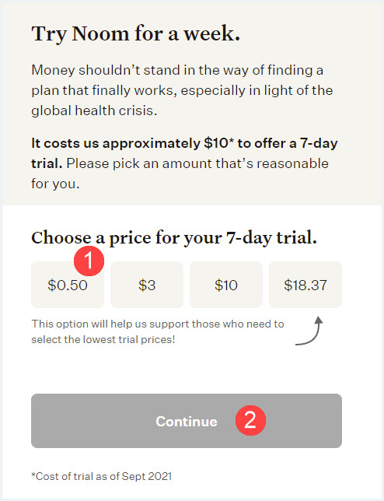Click the curved arrow pointing to $18.37
The width and height of the screenshot is (384, 501).
click(x=309, y=331)
